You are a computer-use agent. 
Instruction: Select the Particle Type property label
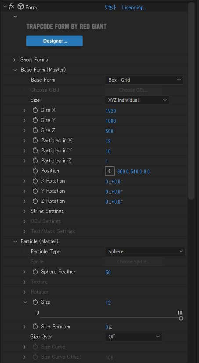45,252
